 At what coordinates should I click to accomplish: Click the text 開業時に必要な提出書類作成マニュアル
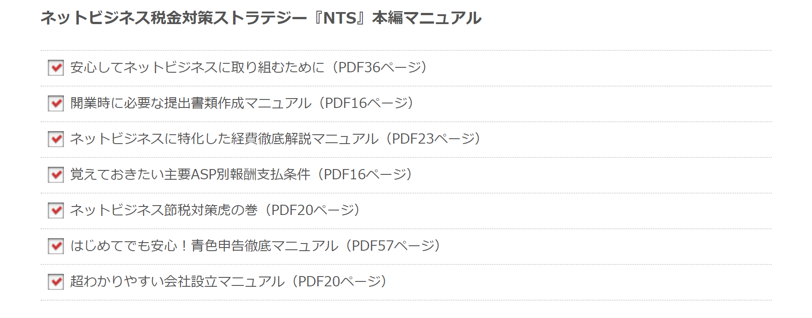pos(191,103)
